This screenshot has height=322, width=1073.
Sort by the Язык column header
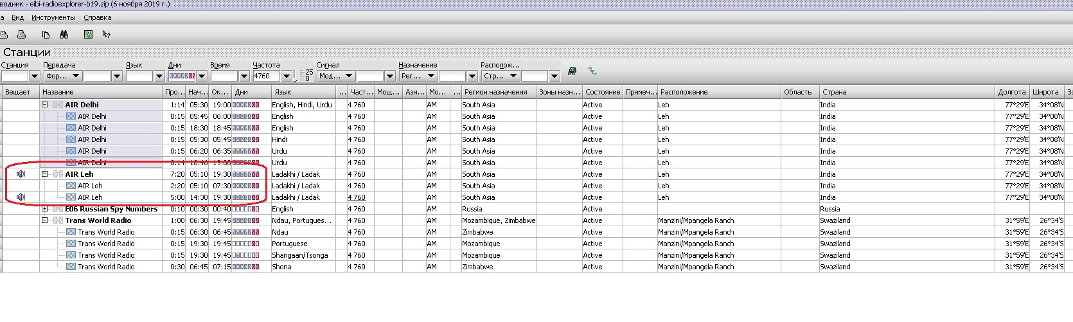click(303, 92)
